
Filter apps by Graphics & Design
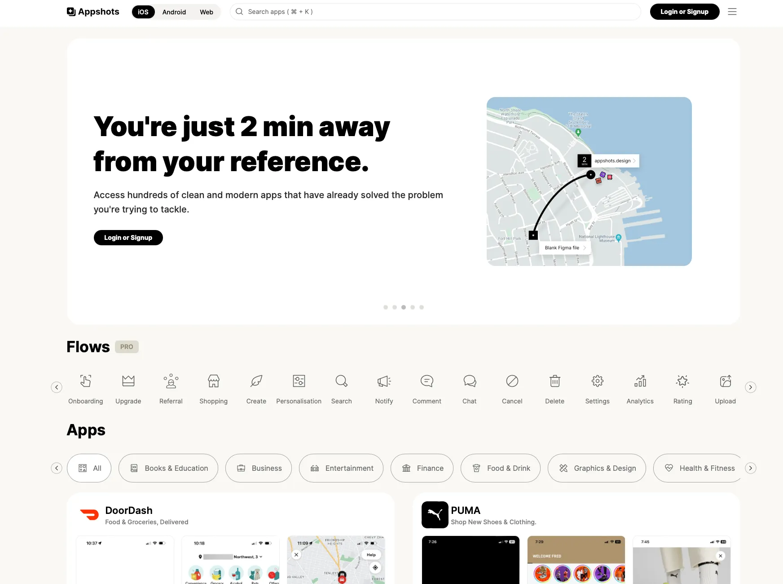point(597,468)
